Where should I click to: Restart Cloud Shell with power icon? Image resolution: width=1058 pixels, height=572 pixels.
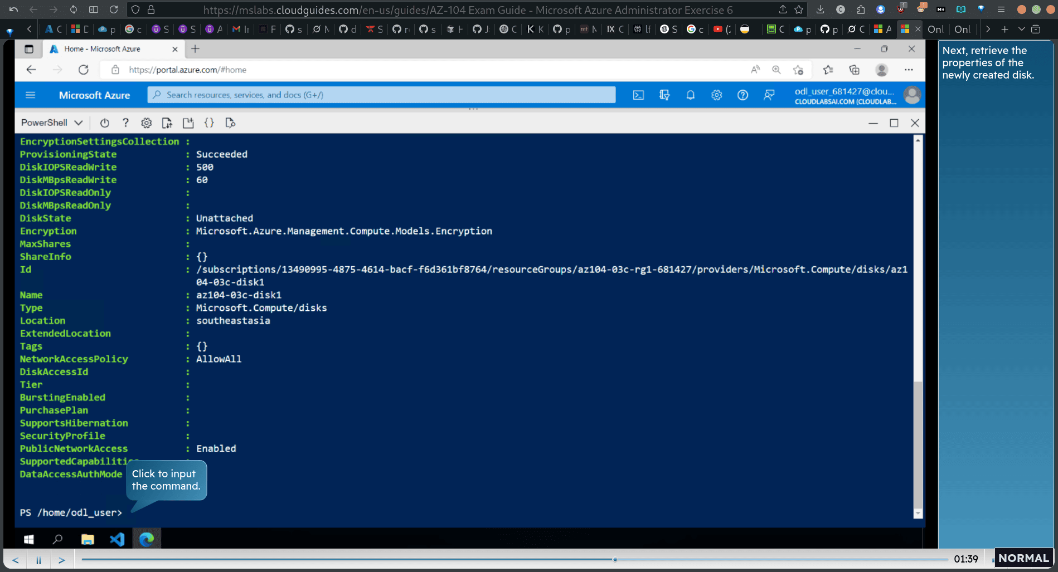(x=104, y=123)
